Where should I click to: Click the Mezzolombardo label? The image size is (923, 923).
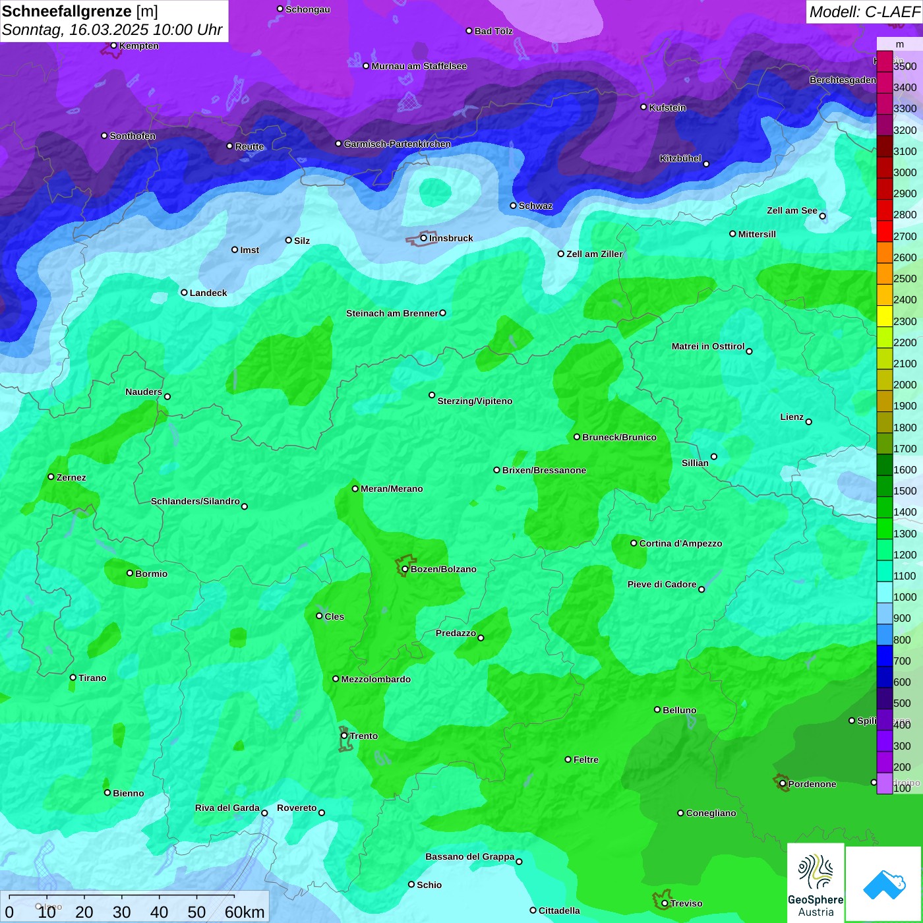click(376, 679)
